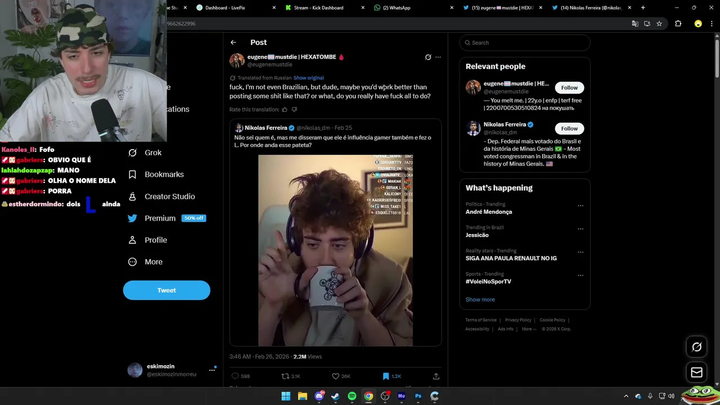Click the Search input field
The image size is (720, 405).
[525, 43]
